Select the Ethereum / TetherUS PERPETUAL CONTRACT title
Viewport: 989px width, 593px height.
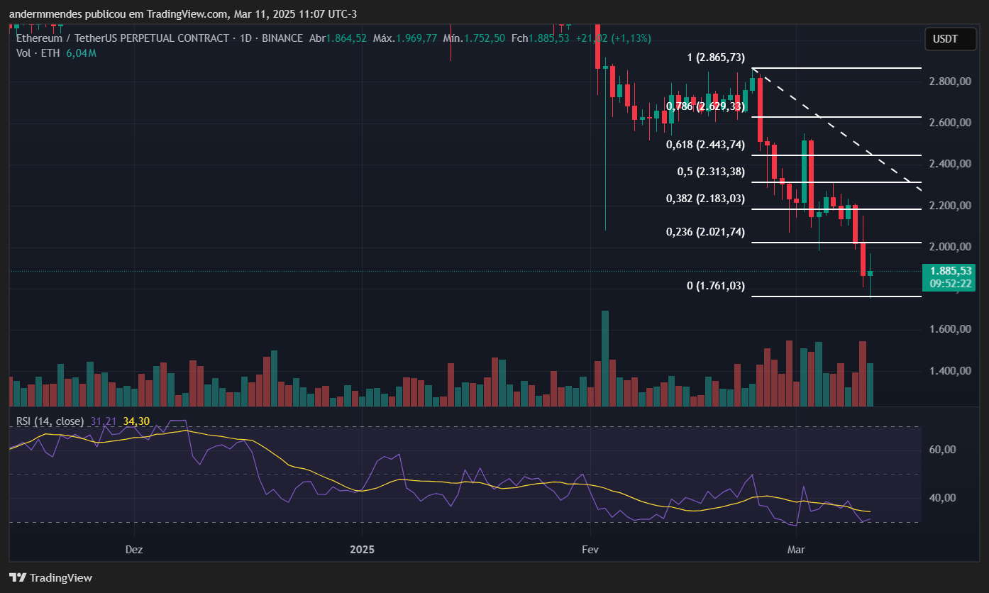coord(123,38)
